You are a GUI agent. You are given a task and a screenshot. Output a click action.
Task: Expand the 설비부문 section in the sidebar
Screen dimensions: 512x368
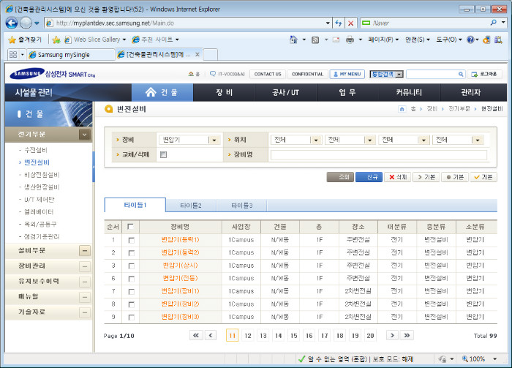coord(85,250)
